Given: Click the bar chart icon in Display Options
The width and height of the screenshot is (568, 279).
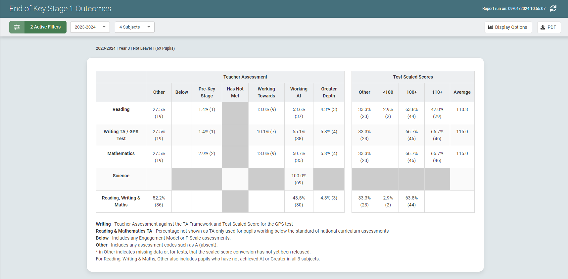Looking at the screenshot, I should click(491, 27).
